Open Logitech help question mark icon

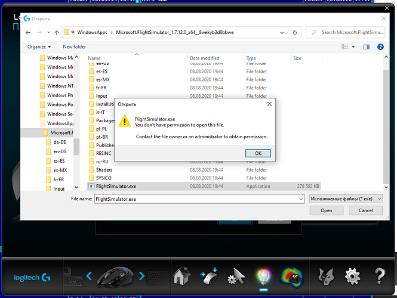click(380, 277)
